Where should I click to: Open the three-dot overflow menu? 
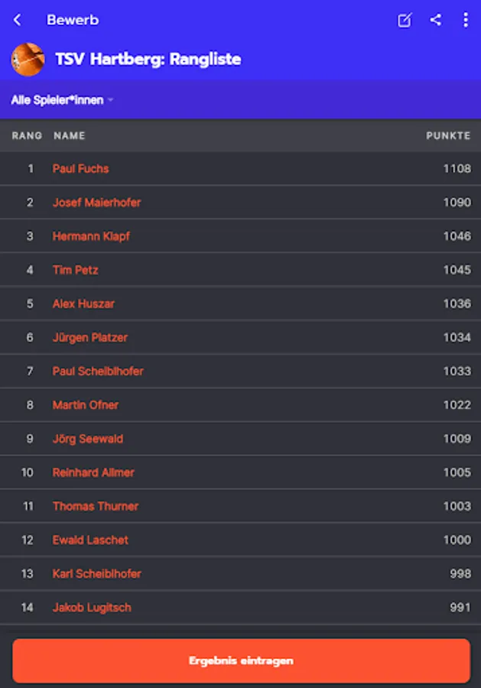465,20
